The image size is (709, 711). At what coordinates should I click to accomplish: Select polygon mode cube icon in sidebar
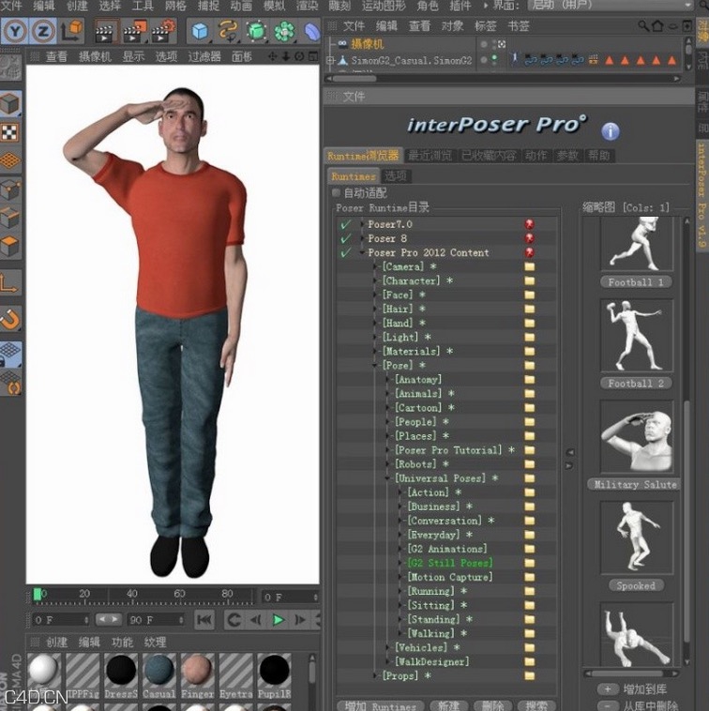tap(11, 246)
